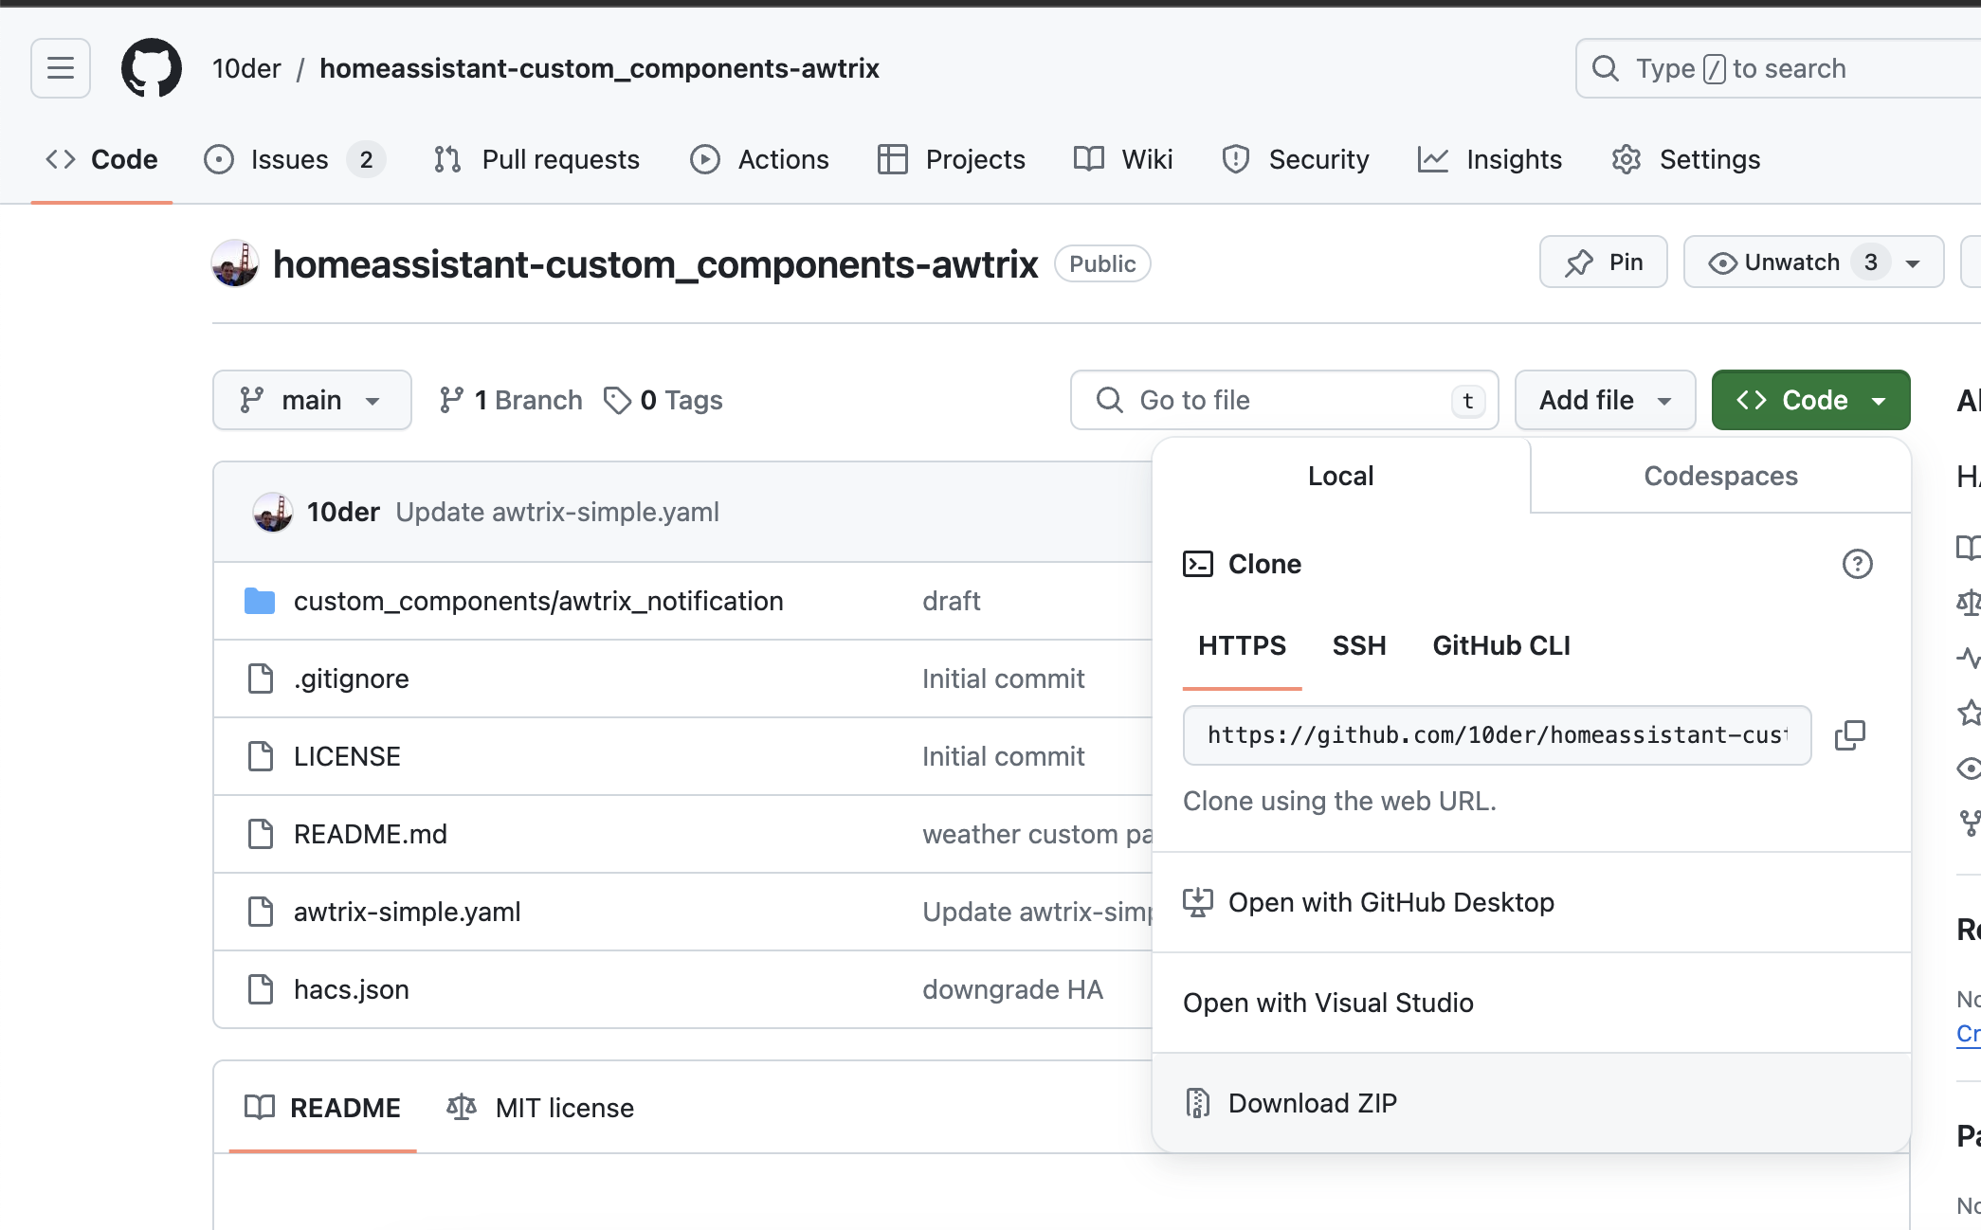Viewport: 1981px width, 1230px height.
Task: Click the 0 Tags label icon
Action: (x=617, y=400)
